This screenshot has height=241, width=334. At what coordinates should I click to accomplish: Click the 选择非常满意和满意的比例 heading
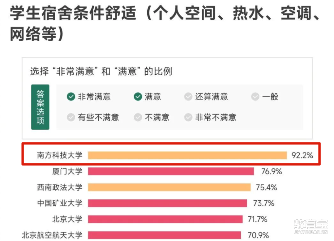click(101, 71)
